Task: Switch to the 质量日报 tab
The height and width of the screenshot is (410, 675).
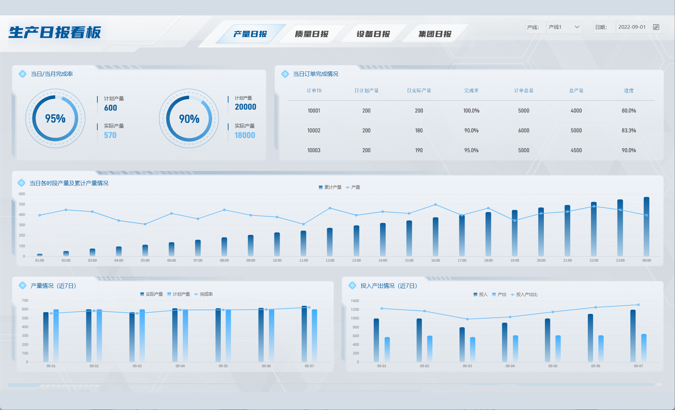Action: [311, 34]
